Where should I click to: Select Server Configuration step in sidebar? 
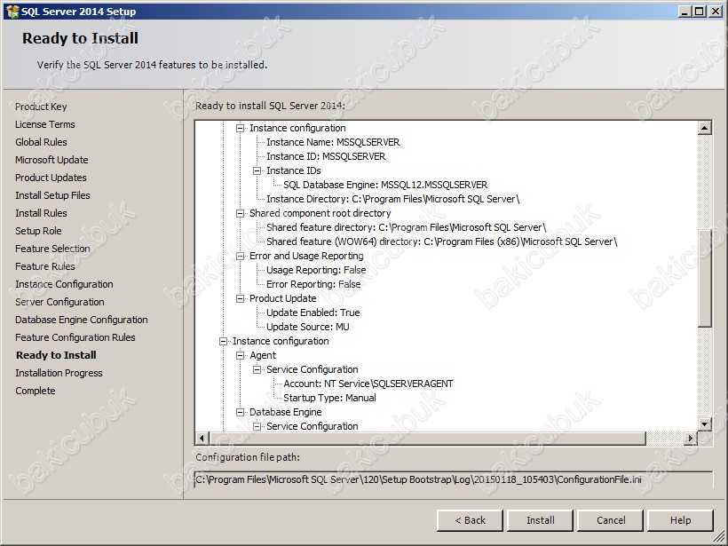[x=59, y=302]
